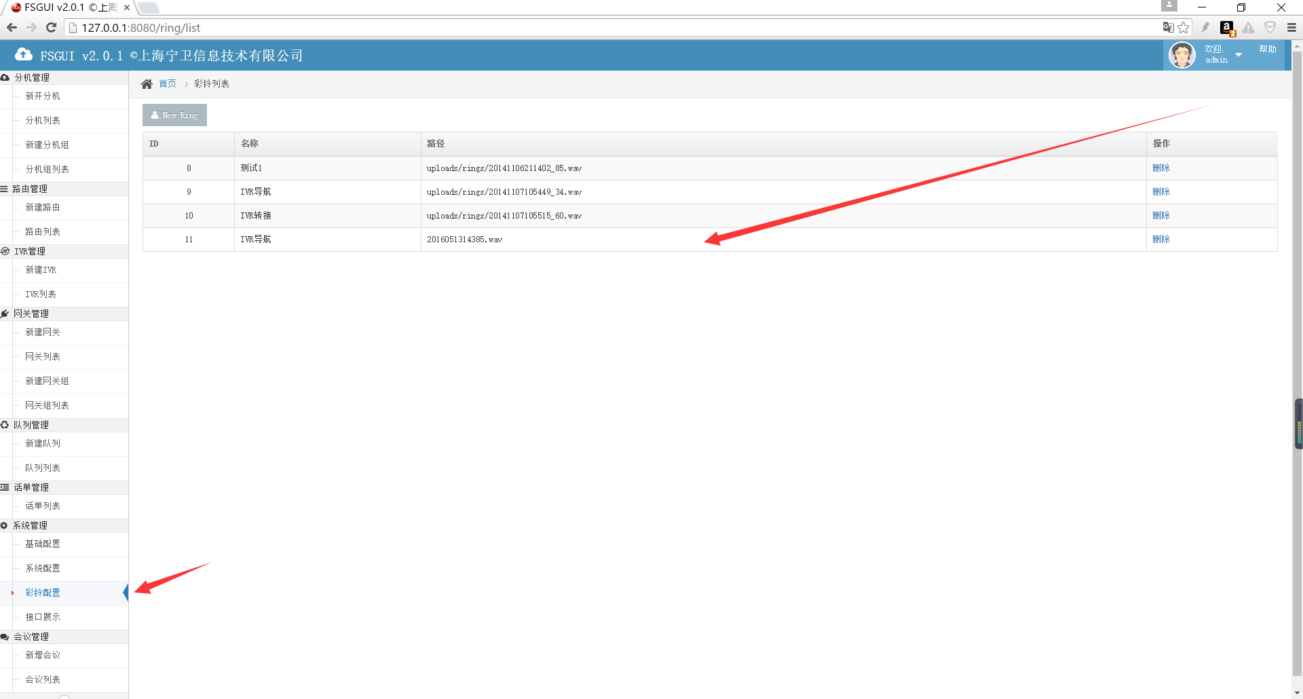Open 话单列表 in the sidebar
This screenshot has height=699, width=1303.
(43, 506)
